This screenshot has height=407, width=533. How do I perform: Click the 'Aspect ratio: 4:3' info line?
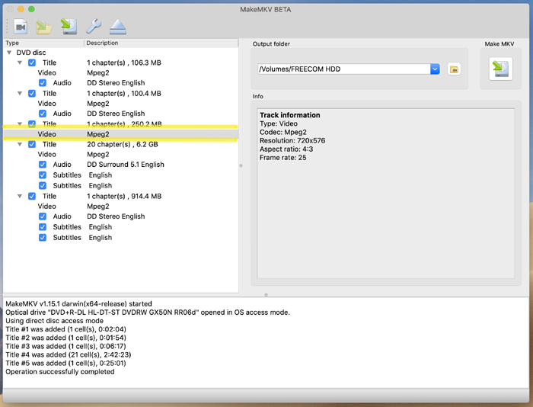(x=286, y=149)
